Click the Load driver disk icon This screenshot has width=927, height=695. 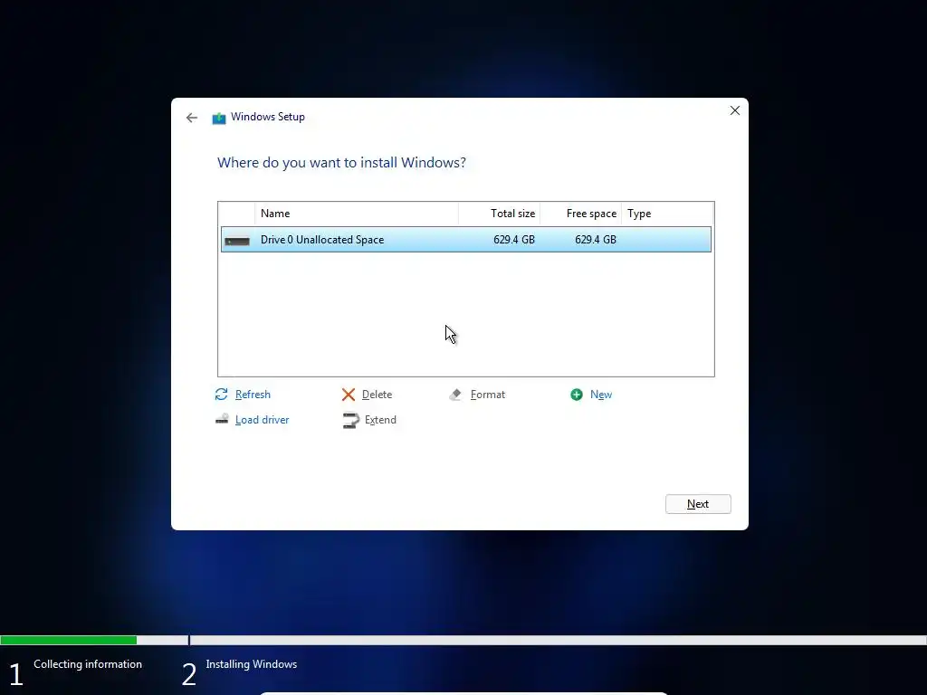tap(222, 420)
